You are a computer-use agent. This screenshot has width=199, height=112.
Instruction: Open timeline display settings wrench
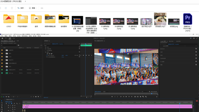click(x=17, y=104)
